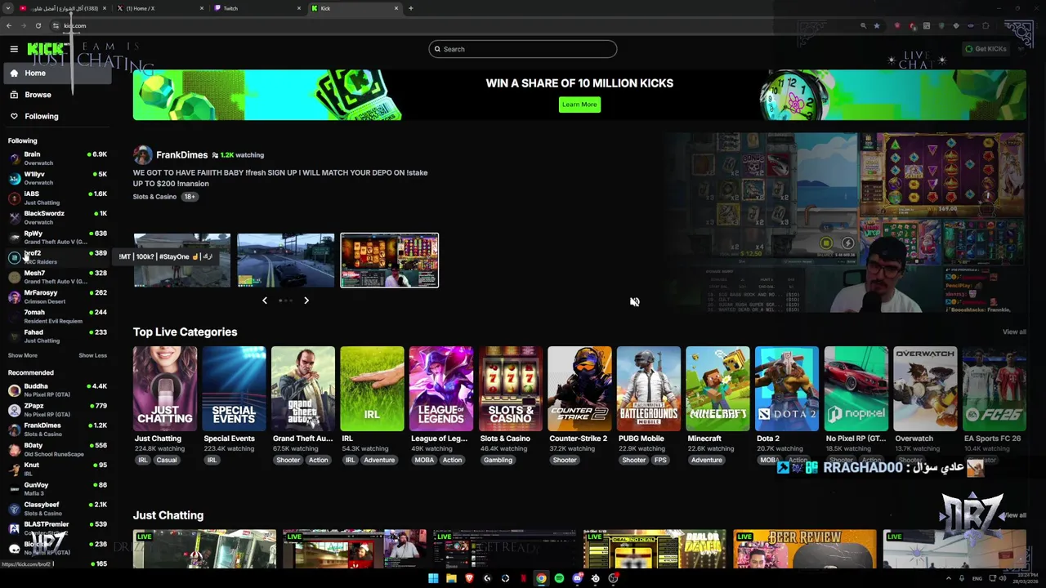The image size is (1046, 588).
Task: Open Discord from the taskbar
Action: (577, 578)
